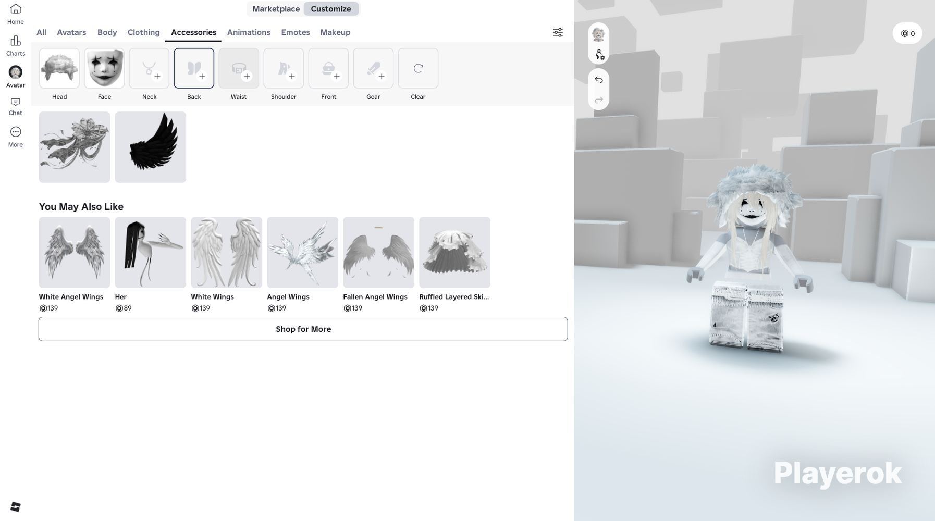
Task: Redo the avatar change
Action: [x=599, y=100]
